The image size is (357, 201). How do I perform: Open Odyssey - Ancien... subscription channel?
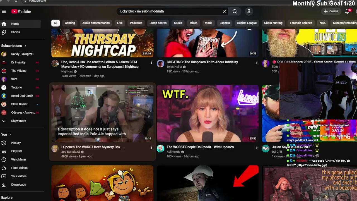[x=21, y=113]
